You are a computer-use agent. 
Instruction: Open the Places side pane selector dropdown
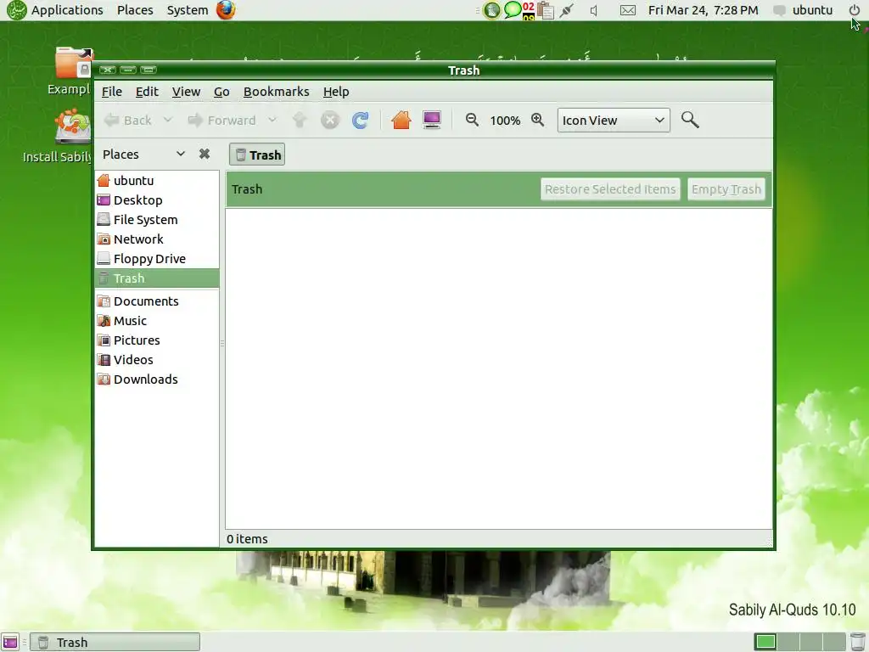point(144,155)
